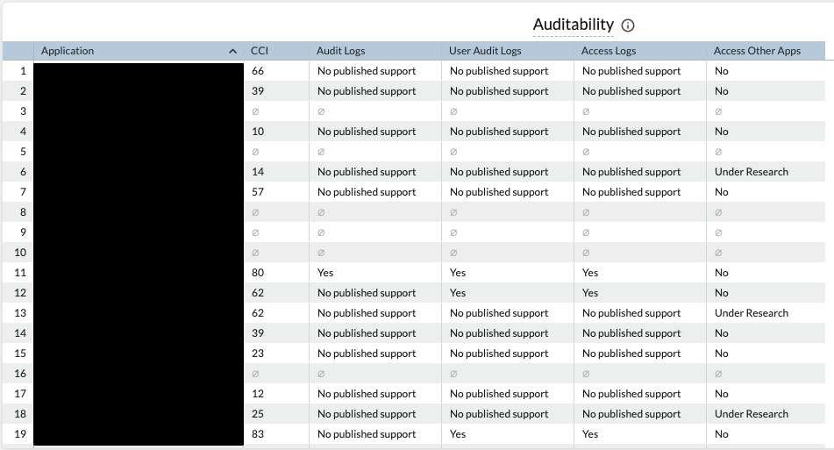Click User Audit Logs 'No published support' row 17
The image size is (834, 450).
[499, 394]
